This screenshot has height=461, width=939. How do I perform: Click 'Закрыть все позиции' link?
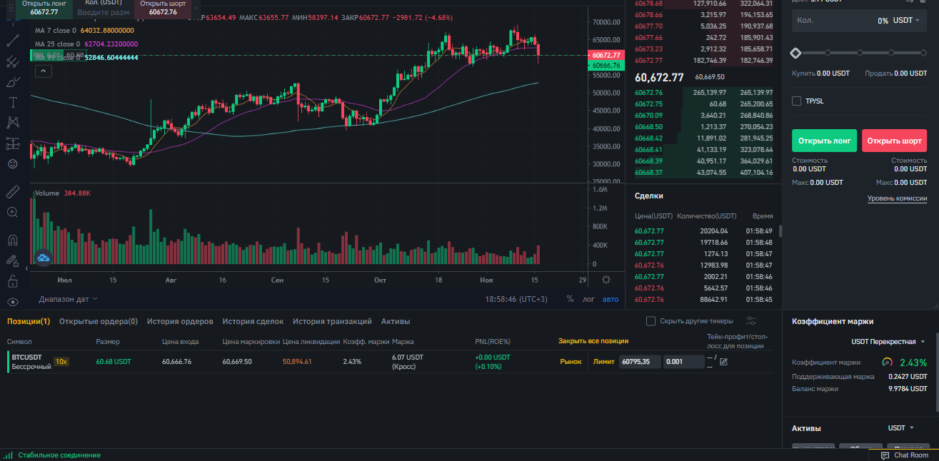pos(593,341)
